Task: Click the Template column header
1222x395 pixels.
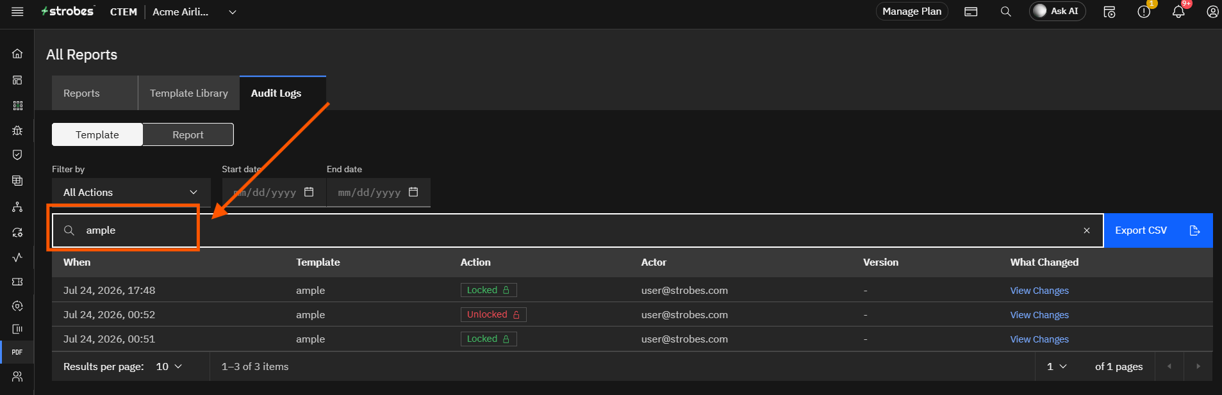Action: point(318,262)
